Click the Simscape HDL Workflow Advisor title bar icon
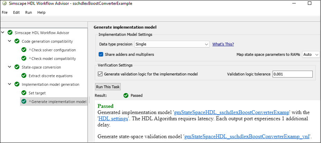 [4, 3]
